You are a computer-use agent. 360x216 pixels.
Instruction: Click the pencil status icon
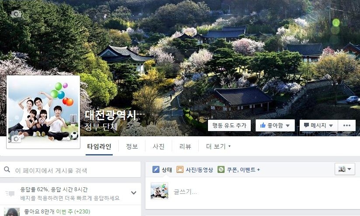coord(156,169)
